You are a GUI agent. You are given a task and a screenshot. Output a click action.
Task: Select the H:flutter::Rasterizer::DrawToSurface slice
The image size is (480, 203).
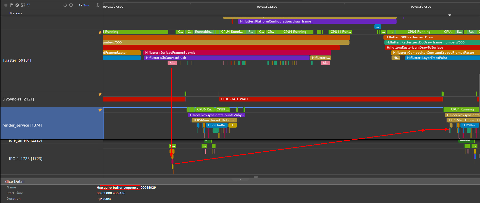click(x=432, y=48)
